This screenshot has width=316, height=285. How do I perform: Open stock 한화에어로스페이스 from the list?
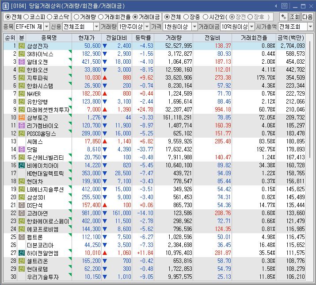point(48,221)
